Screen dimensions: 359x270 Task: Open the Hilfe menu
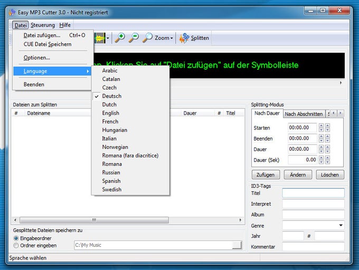(x=65, y=25)
